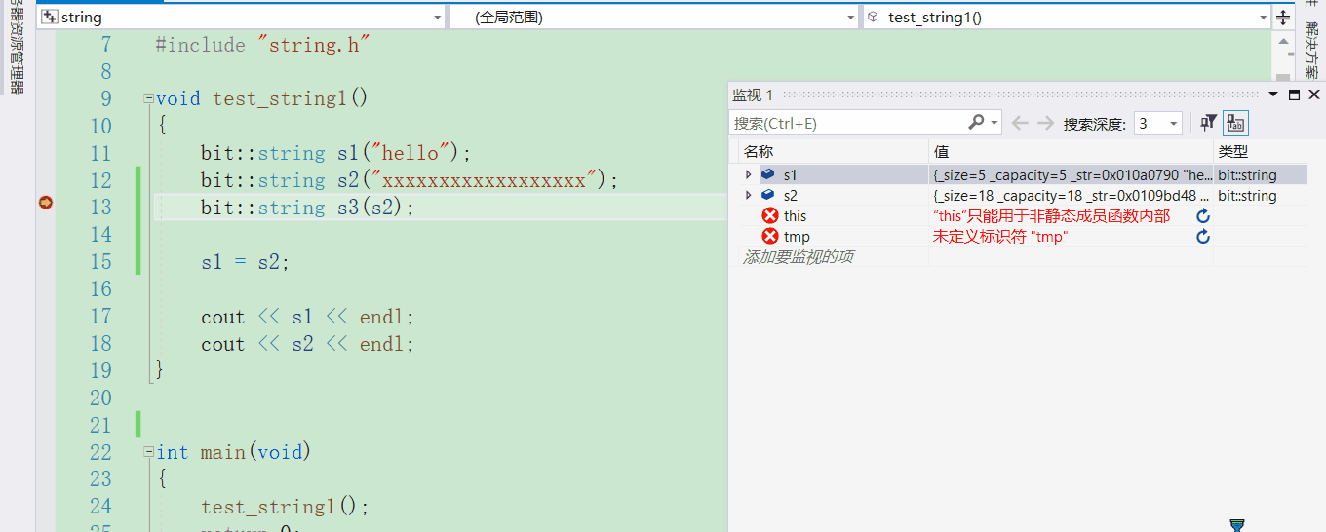1326x532 pixels.
Task: Click the pin filter icon in watch toolbar
Action: click(x=1208, y=123)
